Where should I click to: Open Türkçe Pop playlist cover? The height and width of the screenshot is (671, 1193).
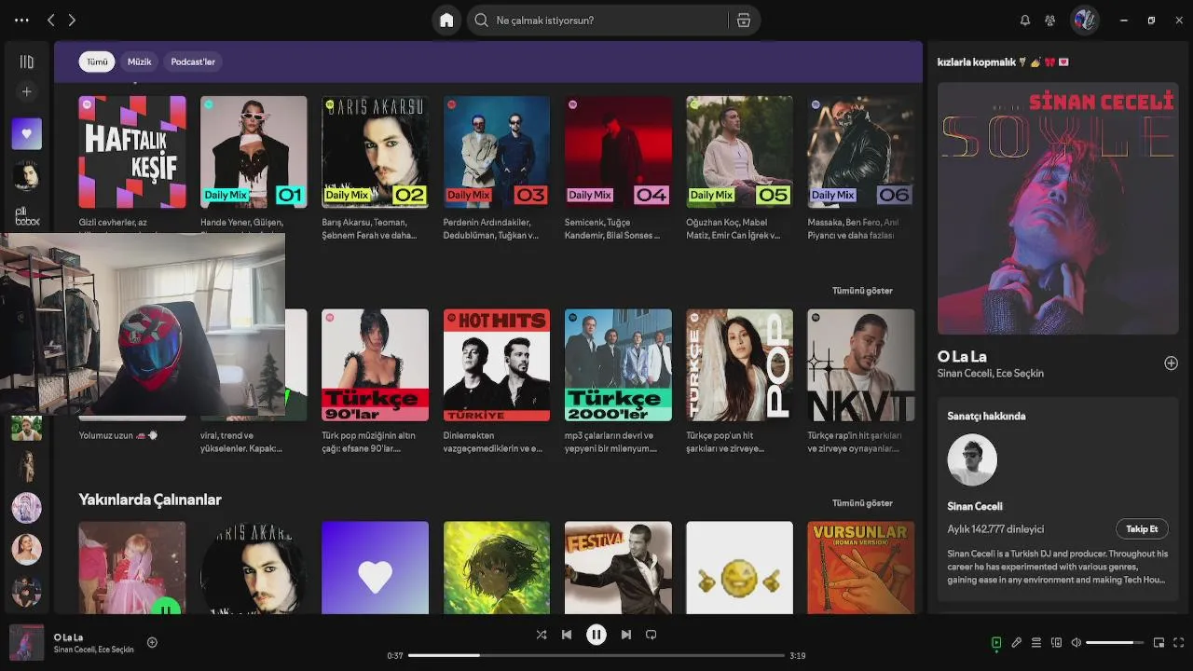click(x=740, y=364)
